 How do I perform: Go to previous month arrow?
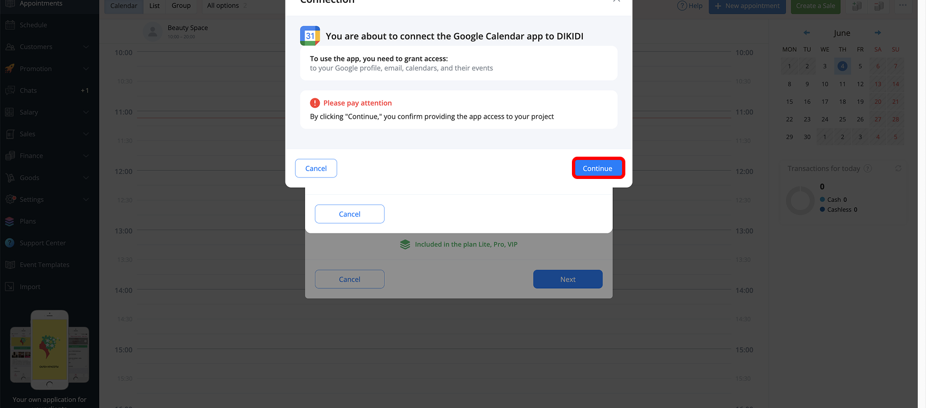click(807, 33)
